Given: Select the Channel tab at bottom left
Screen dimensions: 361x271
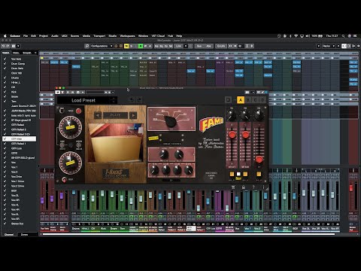Looking at the screenshot, I should tap(9, 235).
